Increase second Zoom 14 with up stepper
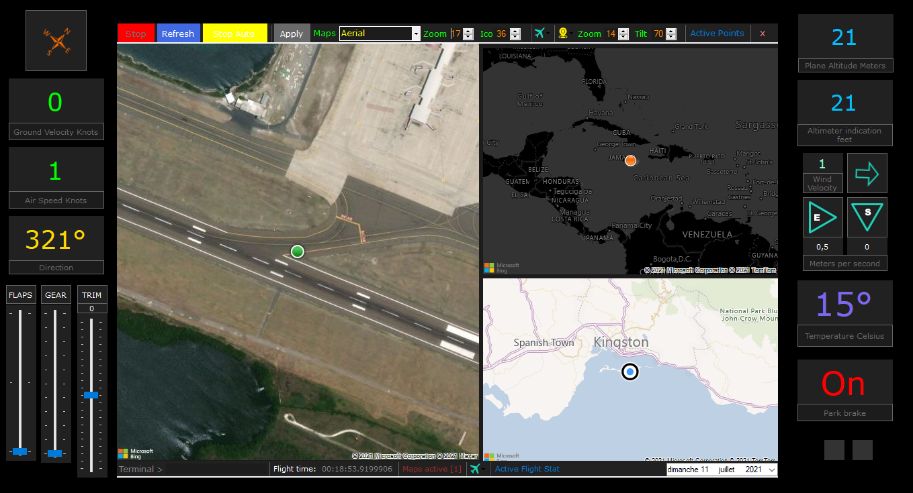This screenshot has height=493, width=913. 625,31
